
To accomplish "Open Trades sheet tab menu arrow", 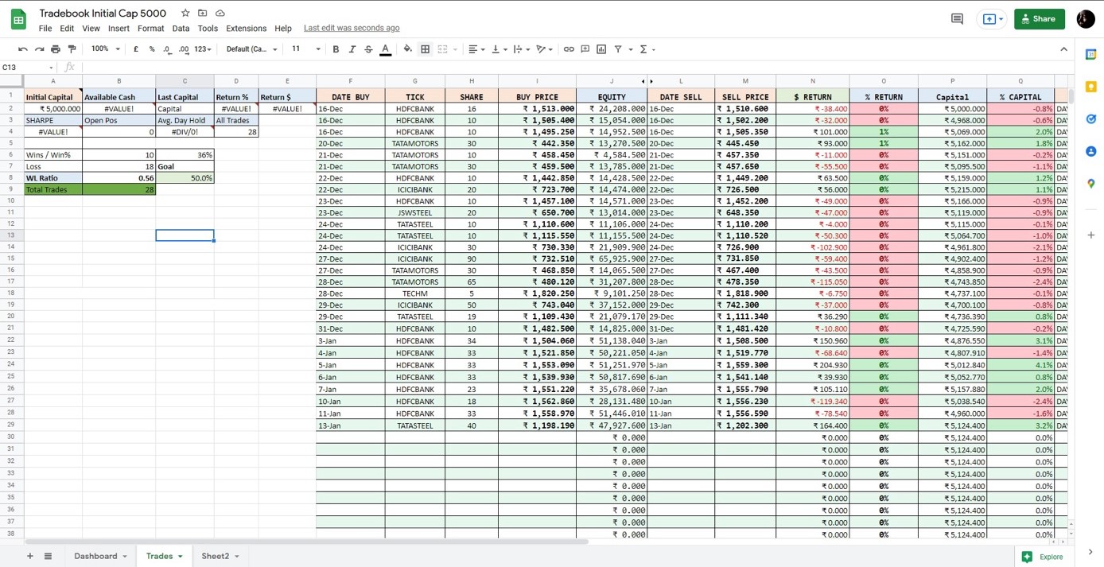I will tap(181, 557).
